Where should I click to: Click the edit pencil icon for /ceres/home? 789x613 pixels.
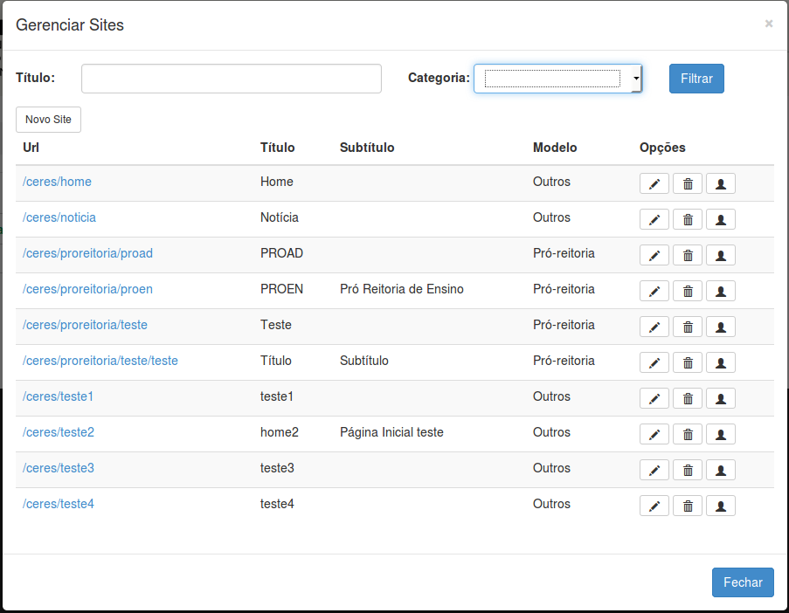pos(654,183)
